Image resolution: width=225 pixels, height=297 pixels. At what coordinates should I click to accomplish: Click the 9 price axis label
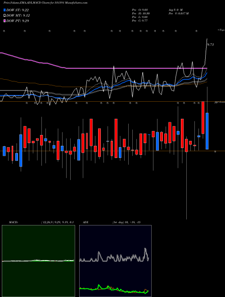pyautogui.click(x=215, y=152)
